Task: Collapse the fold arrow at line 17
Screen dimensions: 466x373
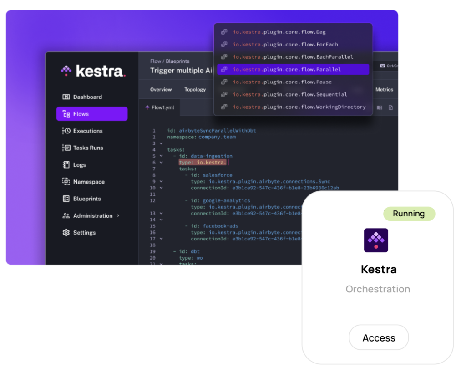Action: point(161,239)
